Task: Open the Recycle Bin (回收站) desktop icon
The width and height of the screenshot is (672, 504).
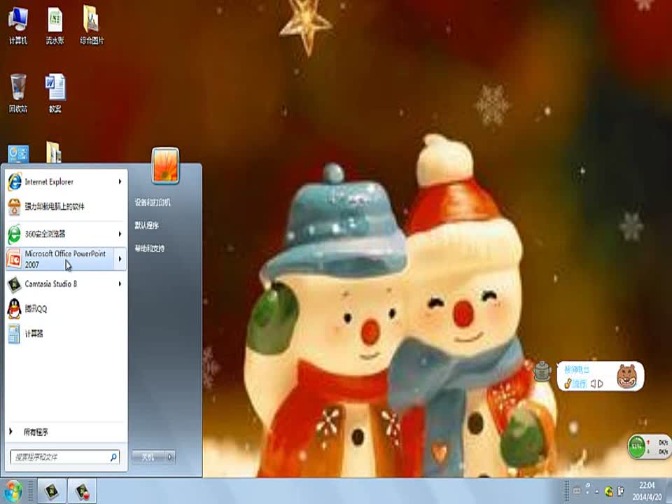Action: (x=18, y=92)
